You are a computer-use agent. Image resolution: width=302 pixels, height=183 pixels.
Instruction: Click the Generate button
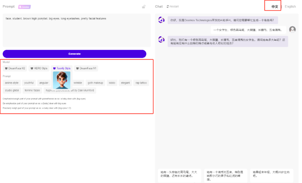pos(74,54)
